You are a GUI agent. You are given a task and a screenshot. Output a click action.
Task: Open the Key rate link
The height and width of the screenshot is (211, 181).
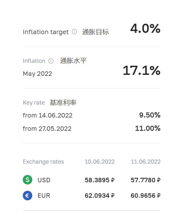point(34,103)
